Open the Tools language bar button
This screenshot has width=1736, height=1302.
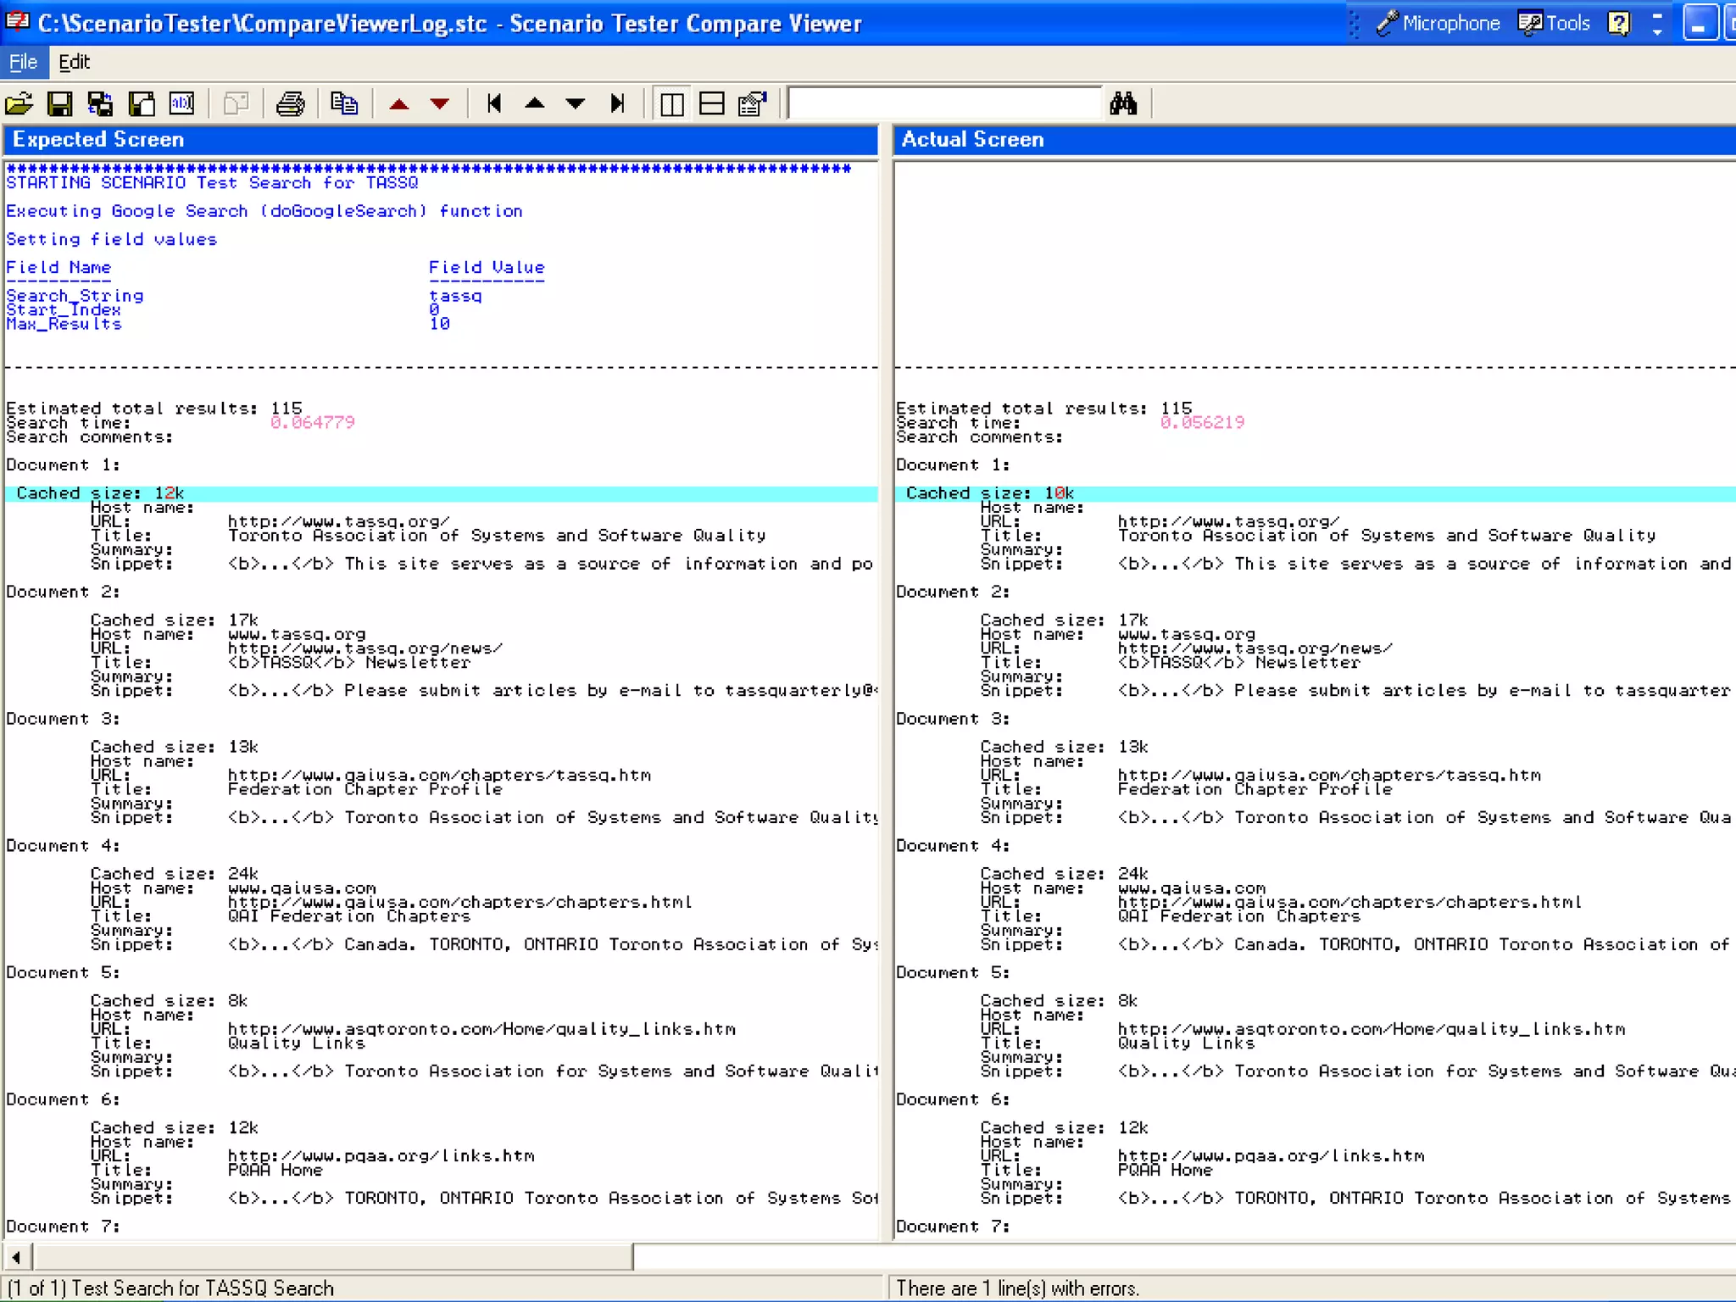1554,23
